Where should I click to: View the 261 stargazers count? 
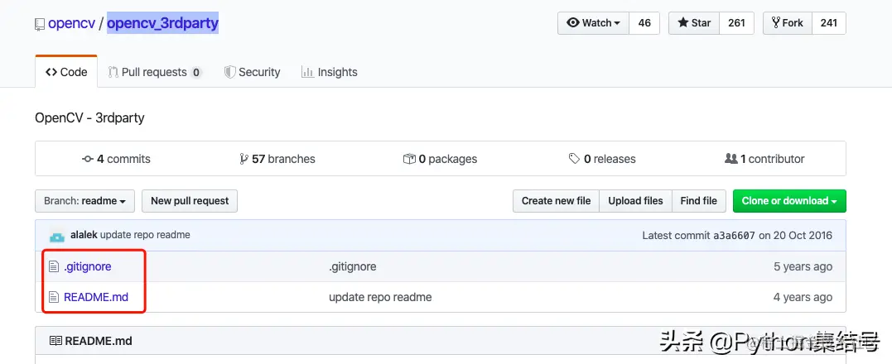(x=736, y=22)
